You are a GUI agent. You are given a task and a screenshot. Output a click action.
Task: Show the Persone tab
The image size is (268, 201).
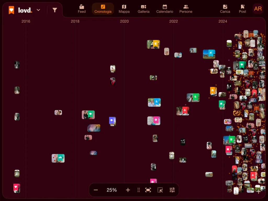coord(186,9)
